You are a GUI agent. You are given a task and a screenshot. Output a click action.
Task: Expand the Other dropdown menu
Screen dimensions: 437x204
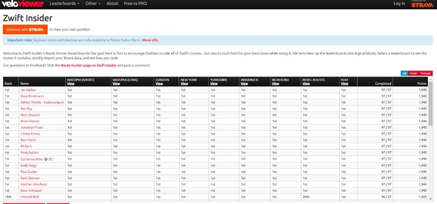(x=93, y=4)
